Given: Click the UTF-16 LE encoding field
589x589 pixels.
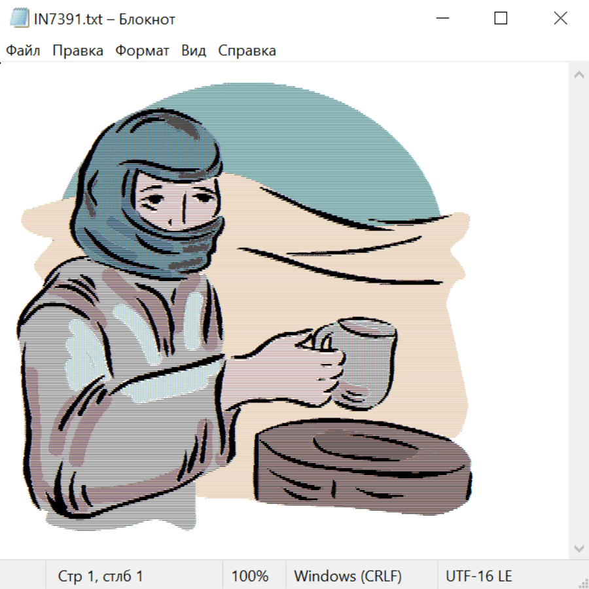Looking at the screenshot, I should point(479,576).
